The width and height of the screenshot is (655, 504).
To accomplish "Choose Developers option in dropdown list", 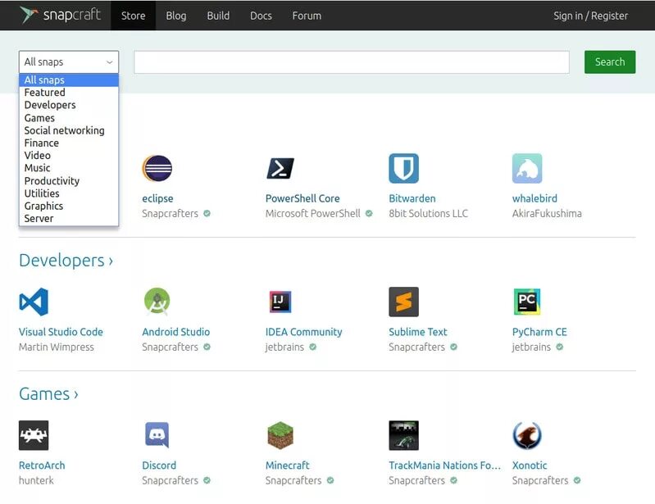I will (x=69, y=105).
